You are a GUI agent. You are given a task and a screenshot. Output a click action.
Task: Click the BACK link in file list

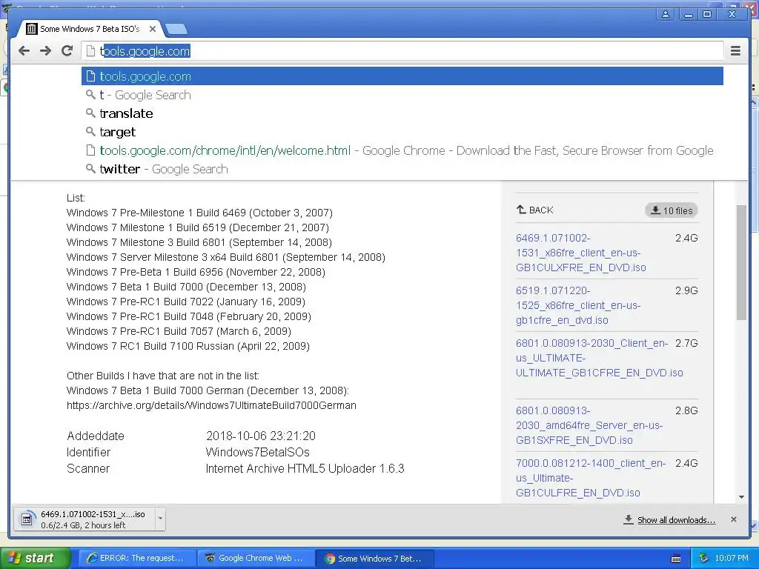(x=534, y=210)
